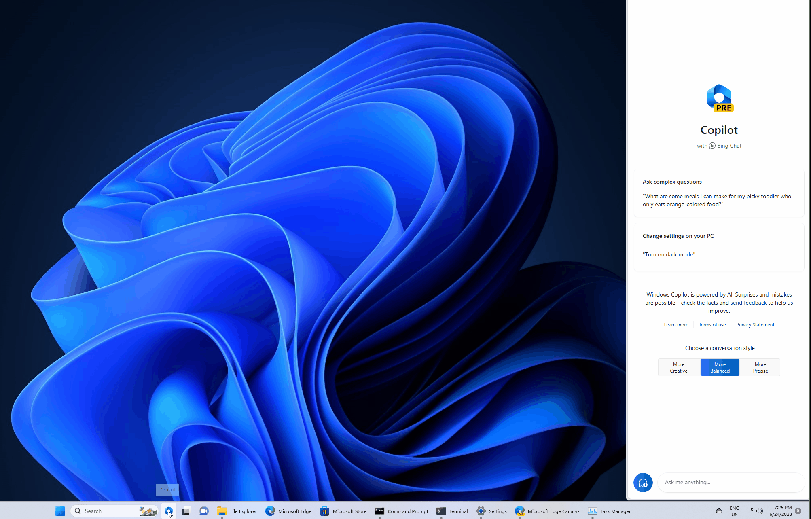Click the Windows Start button

click(59, 511)
